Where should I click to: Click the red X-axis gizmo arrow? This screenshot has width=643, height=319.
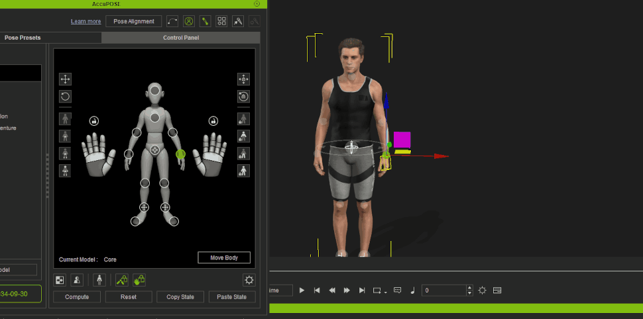coord(441,156)
